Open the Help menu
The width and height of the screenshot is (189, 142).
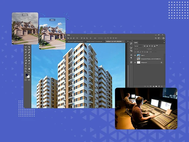point(68,35)
